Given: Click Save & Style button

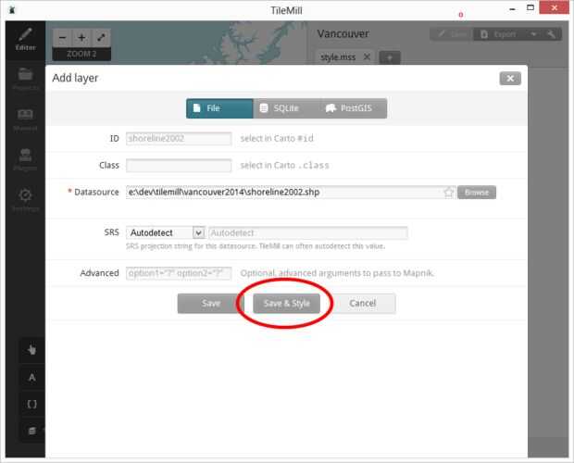Looking at the screenshot, I should 287,303.
